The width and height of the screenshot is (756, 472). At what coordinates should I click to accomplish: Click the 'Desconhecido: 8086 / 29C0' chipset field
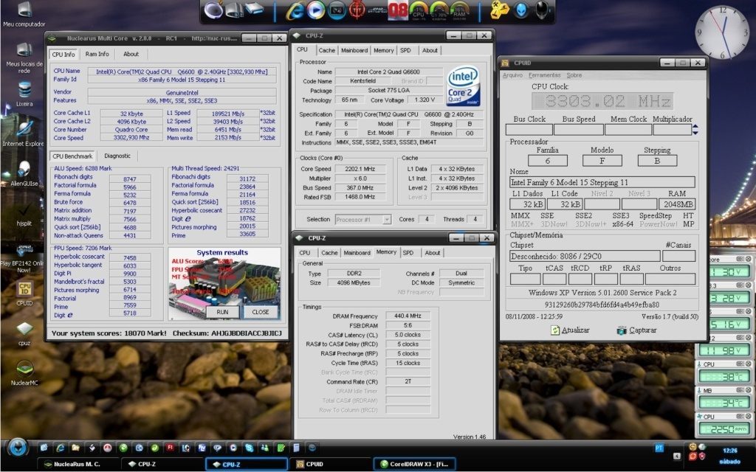click(585, 256)
